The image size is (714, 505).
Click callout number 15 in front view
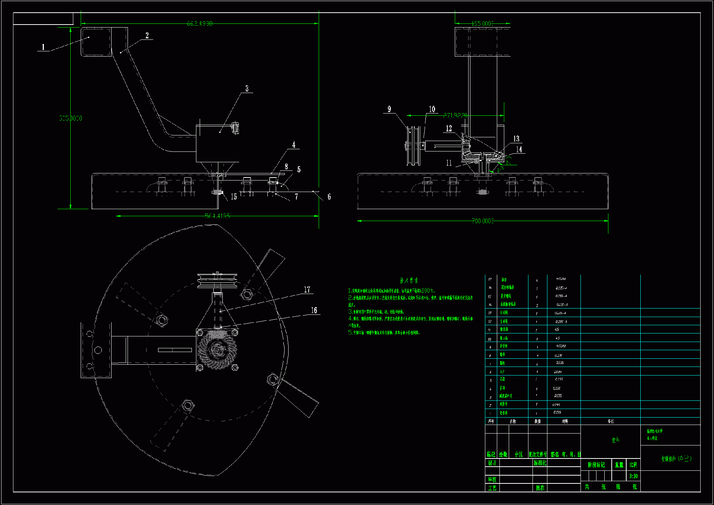click(234, 196)
